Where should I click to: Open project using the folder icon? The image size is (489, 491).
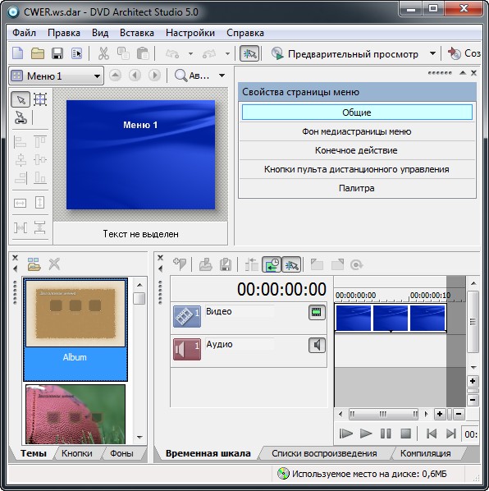click(38, 53)
